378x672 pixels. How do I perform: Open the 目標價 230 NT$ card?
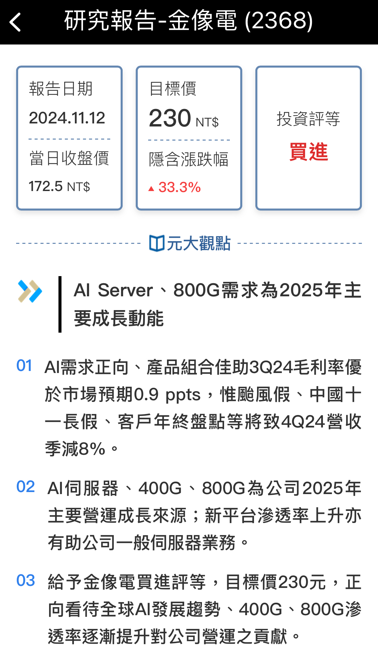[189, 138]
